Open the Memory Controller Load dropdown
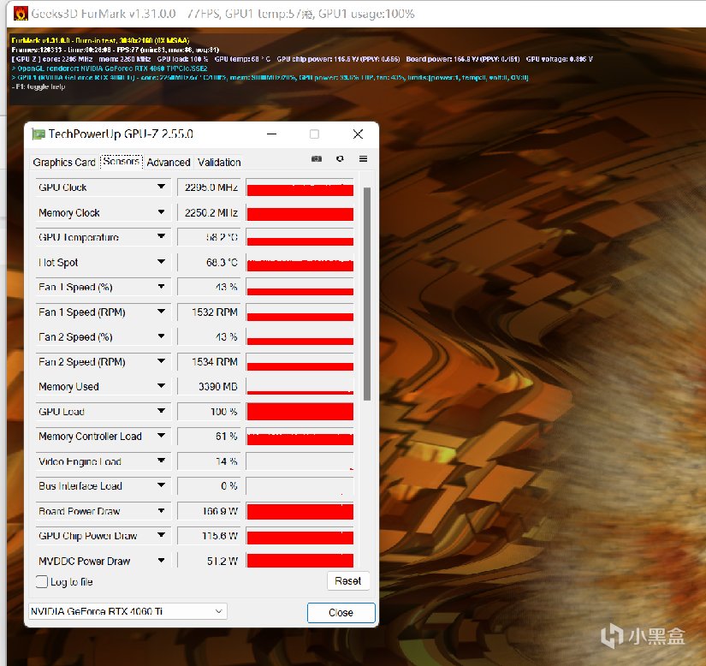The height and width of the screenshot is (666, 706). [161, 436]
